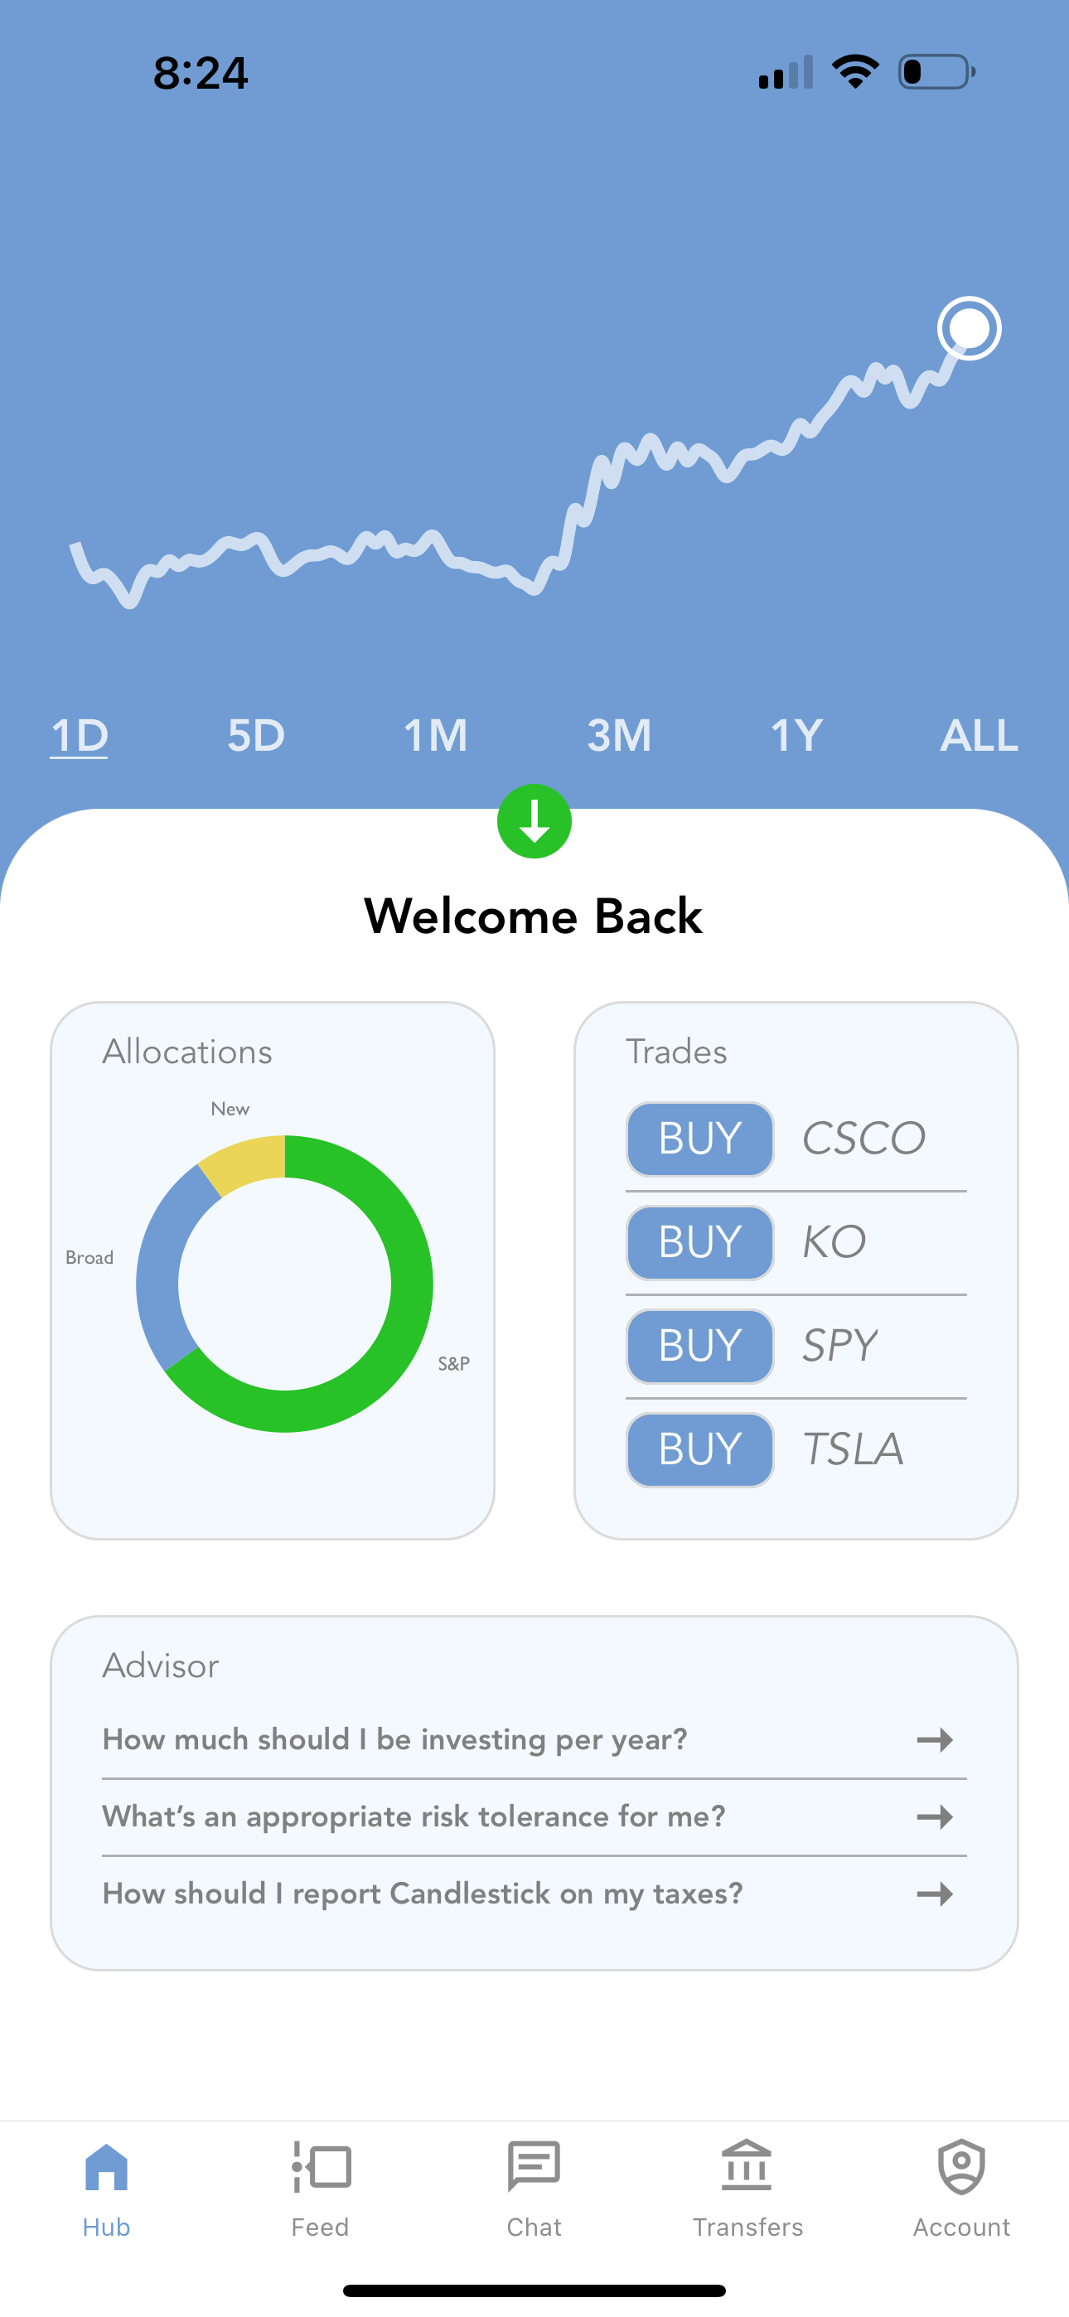Tap the green down-arrow button below the chart
Image resolution: width=1069 pixels, height=2317 pixels.
[534, 821]
